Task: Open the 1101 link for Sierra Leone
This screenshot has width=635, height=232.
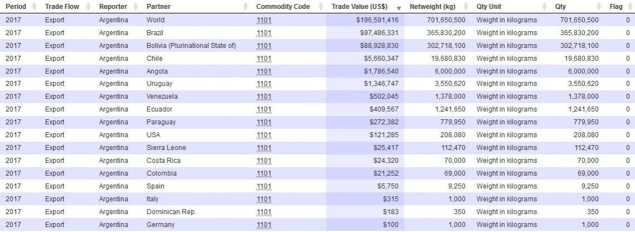Action: pos(263,148)
